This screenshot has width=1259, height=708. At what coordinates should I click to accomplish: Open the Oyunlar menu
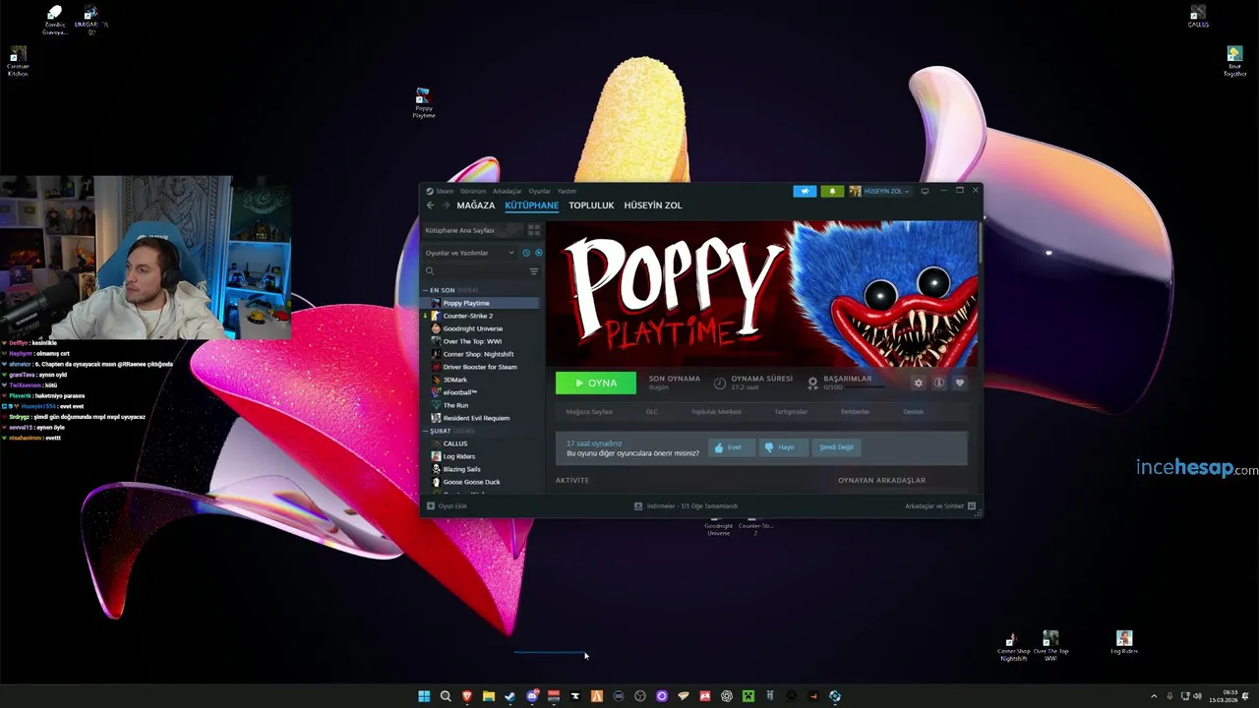tap(540, 191)
